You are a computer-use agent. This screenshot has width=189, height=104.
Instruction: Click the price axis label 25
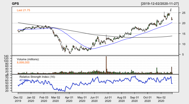[x=184, y=13]
